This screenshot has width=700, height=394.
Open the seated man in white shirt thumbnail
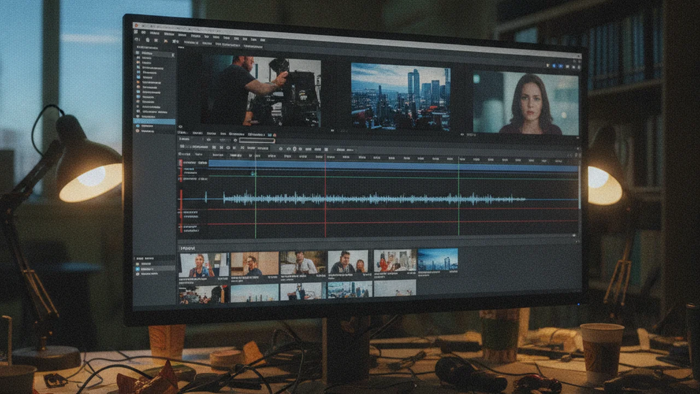pos(303,263)
